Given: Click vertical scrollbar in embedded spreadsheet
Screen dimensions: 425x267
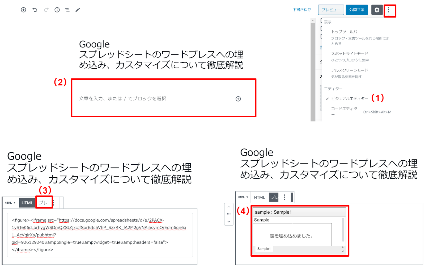Looking at the screenshot, I should 343,230.
